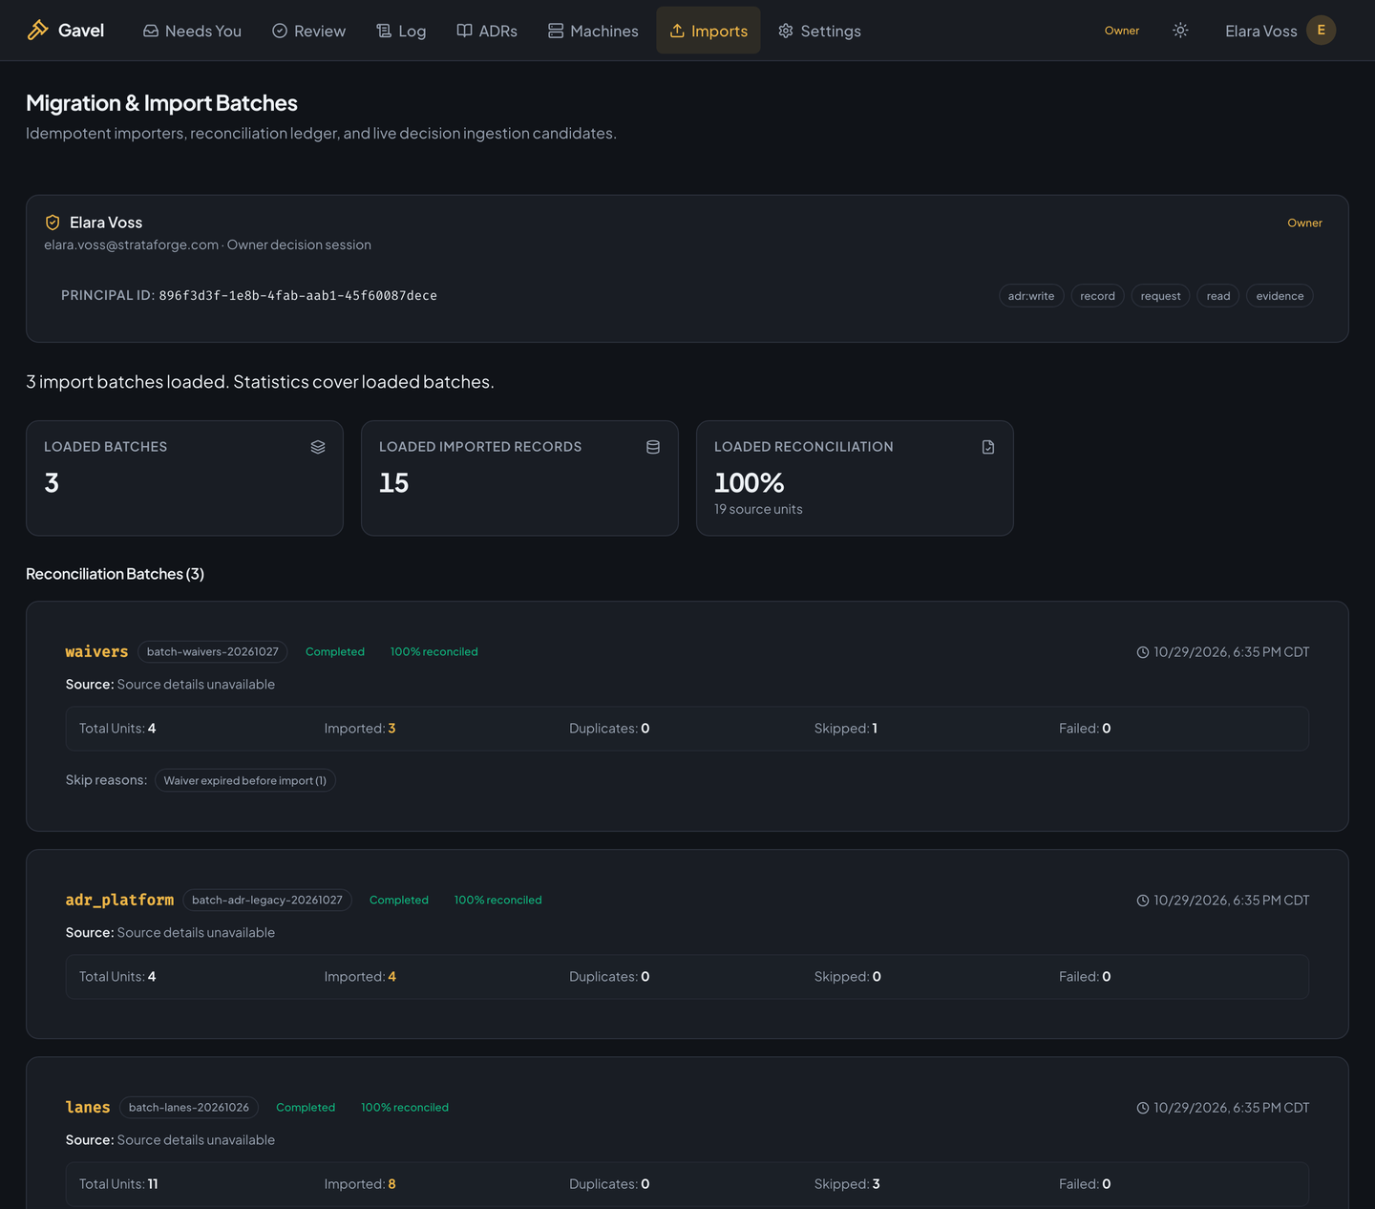Click the layers icon in Loaded Batches card
This screenshot has width=1375, height=1209.
(x=318, y=447)
